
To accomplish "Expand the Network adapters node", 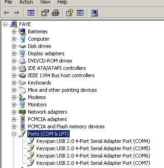I will pos(14,112).
